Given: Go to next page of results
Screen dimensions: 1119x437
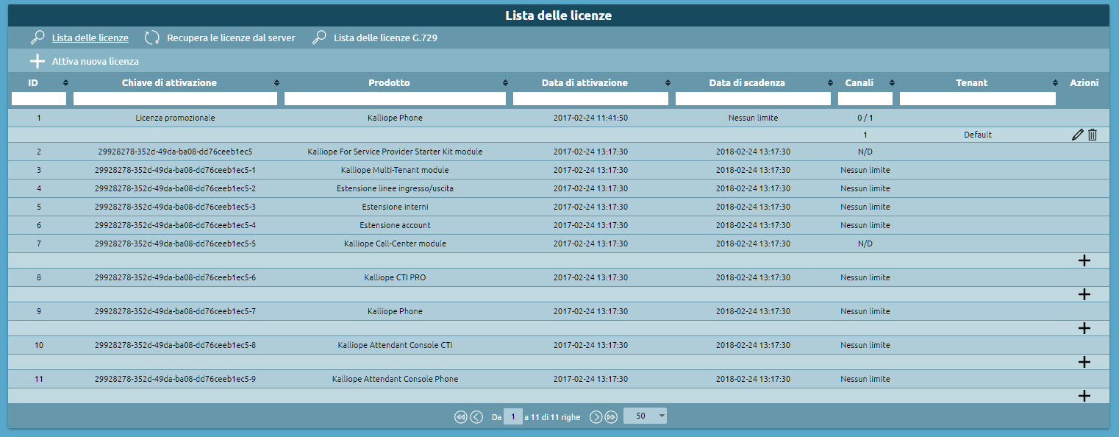Looking at the screenshot, I should [x=596, y=417].
